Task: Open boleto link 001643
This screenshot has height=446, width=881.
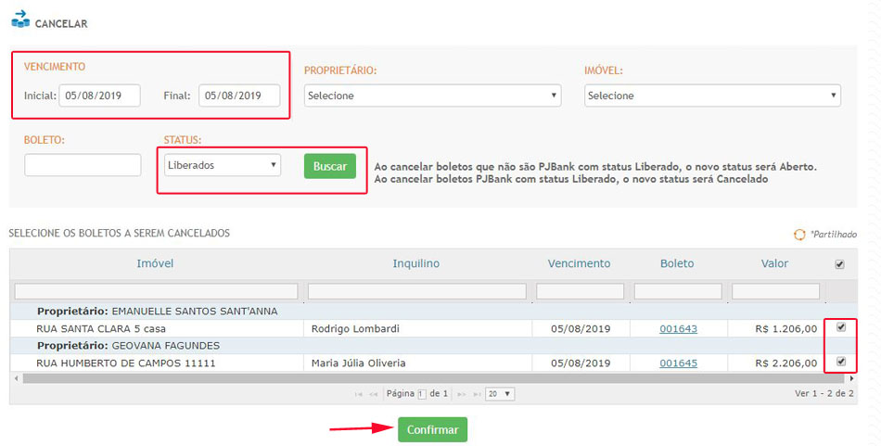Action: [678, 328]
